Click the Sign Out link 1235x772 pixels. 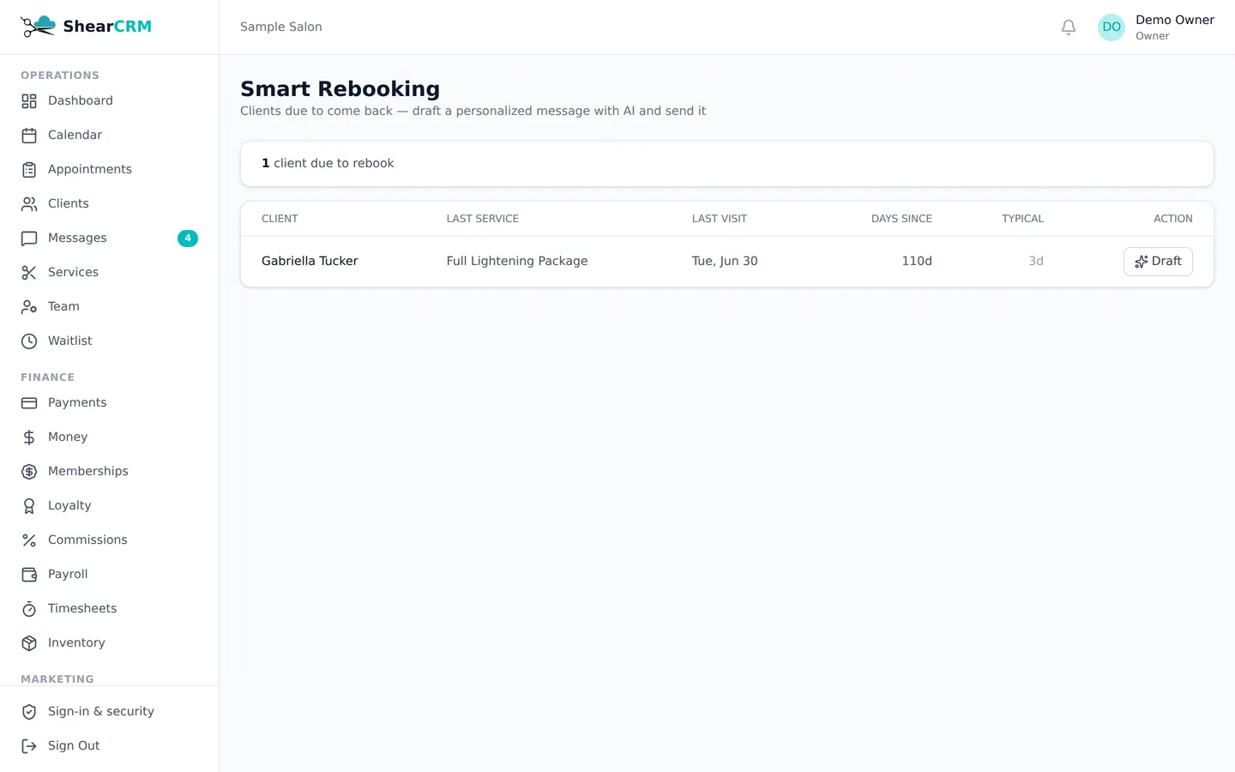[x=110, y=746]
